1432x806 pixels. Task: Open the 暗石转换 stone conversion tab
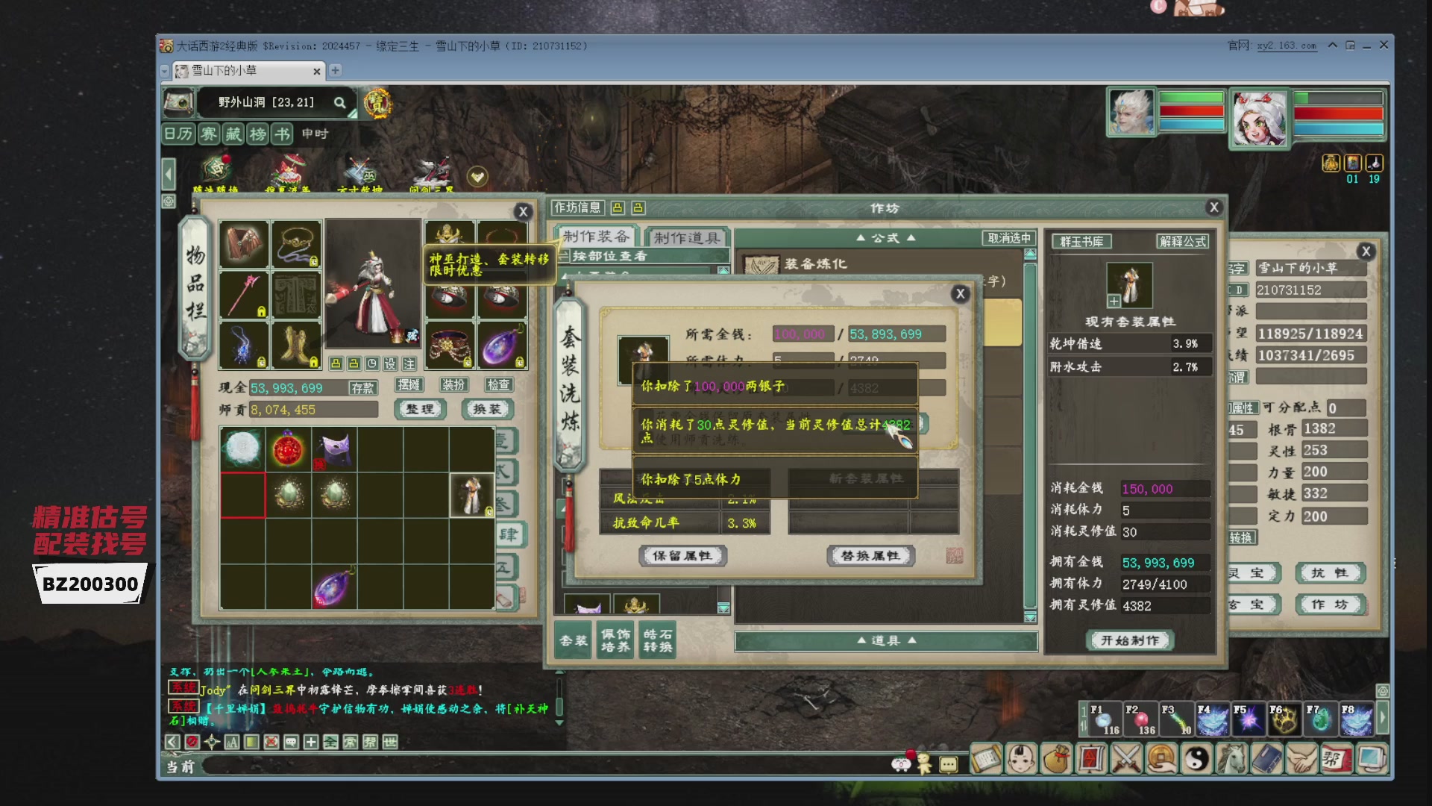(658, 640)
